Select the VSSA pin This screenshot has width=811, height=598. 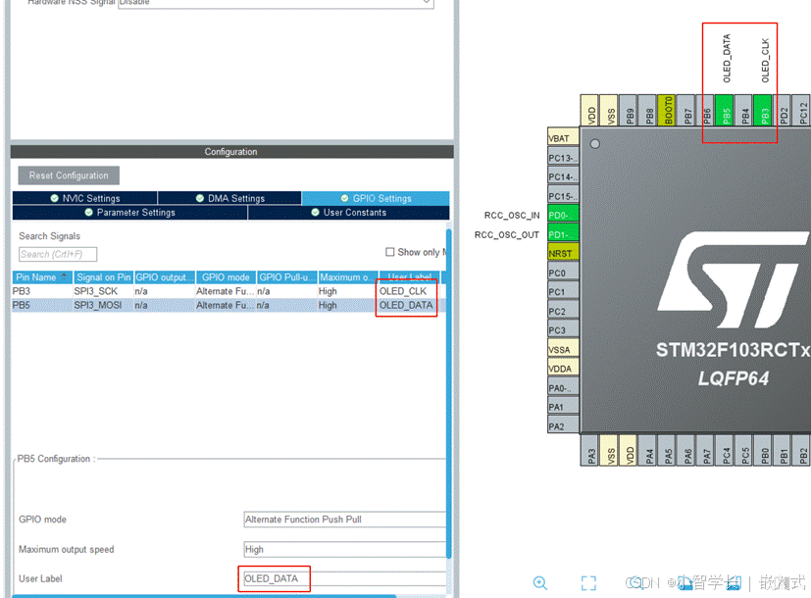pos(563,349)
